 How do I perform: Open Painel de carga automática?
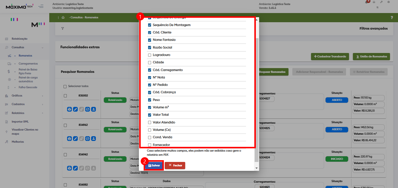pyautogui.click(x=28, y=79)
